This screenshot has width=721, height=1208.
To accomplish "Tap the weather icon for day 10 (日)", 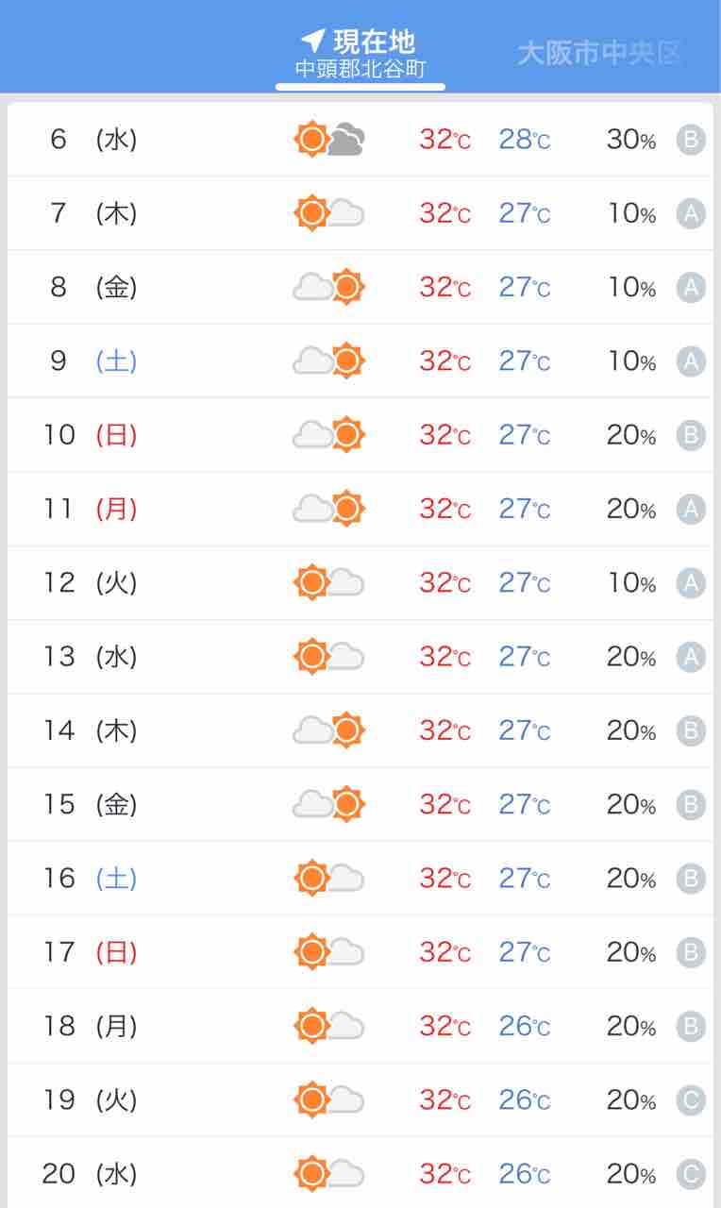I will tap(329, 434).
